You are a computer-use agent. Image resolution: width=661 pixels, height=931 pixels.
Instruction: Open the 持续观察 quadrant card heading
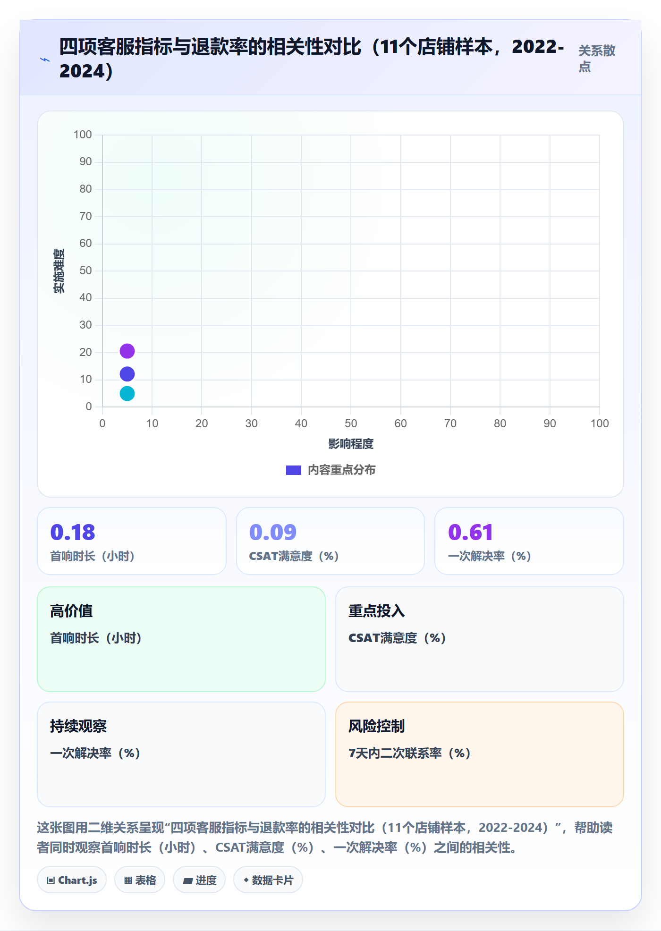78,726
